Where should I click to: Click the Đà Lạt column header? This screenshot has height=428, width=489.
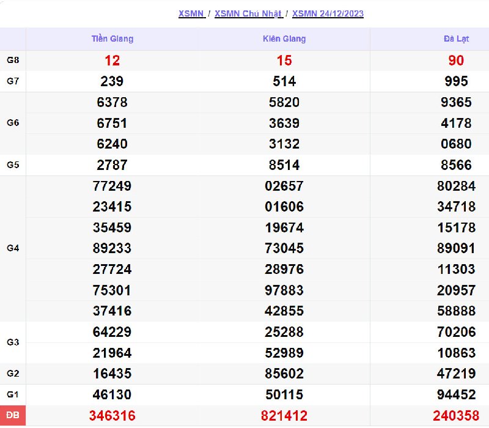456,39
